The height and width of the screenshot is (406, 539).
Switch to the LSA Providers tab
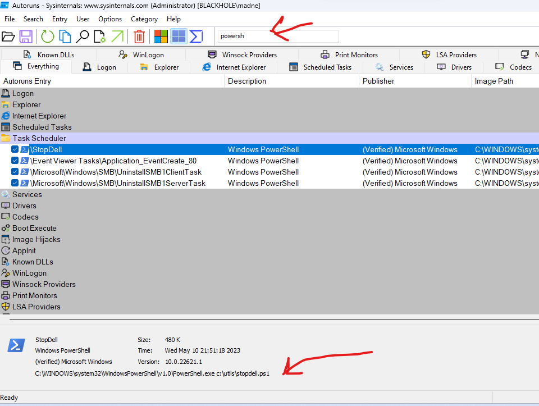pyautogui.click(x=449, y=54)
